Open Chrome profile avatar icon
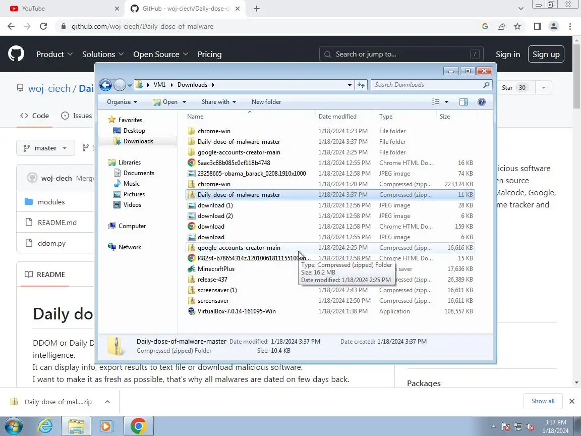This screenshot has width=581, height=436. point(554,26)
